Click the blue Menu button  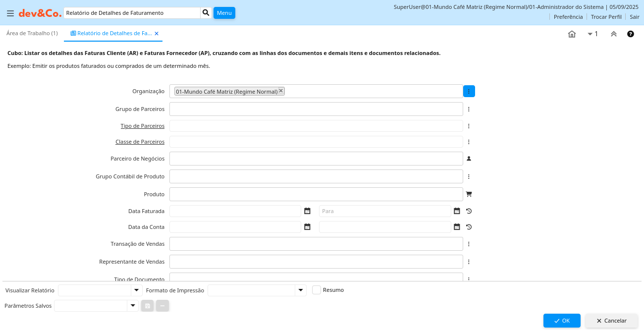tap(224, 13)
